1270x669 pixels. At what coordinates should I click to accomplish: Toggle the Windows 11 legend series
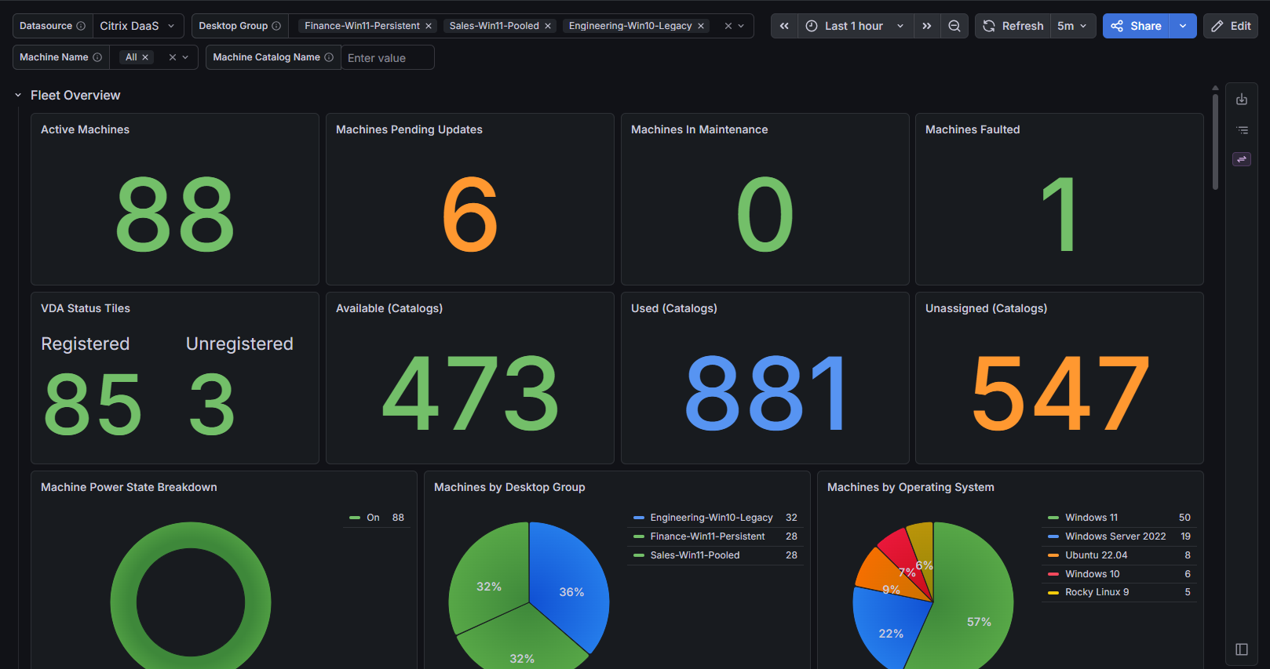(1091, 518)
